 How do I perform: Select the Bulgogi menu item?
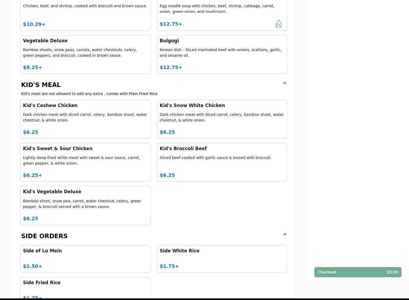[222, 54]
